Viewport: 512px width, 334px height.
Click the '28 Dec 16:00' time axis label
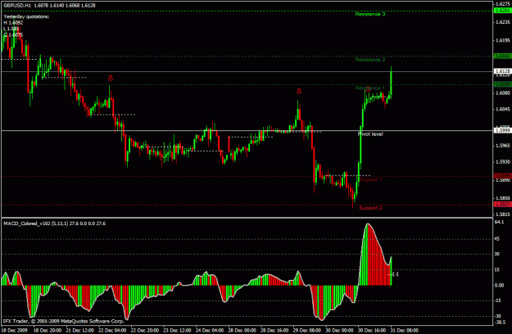click(274, 330)
